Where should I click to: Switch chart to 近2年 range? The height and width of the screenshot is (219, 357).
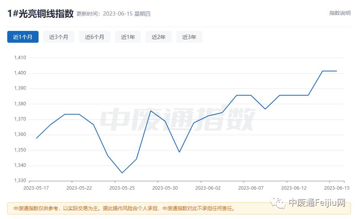point(158,37)
